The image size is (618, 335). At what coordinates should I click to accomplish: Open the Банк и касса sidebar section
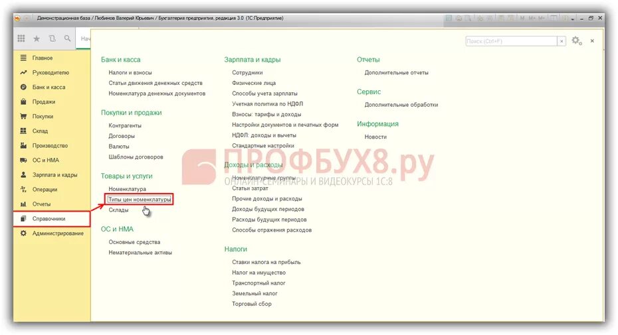point(52,87)
